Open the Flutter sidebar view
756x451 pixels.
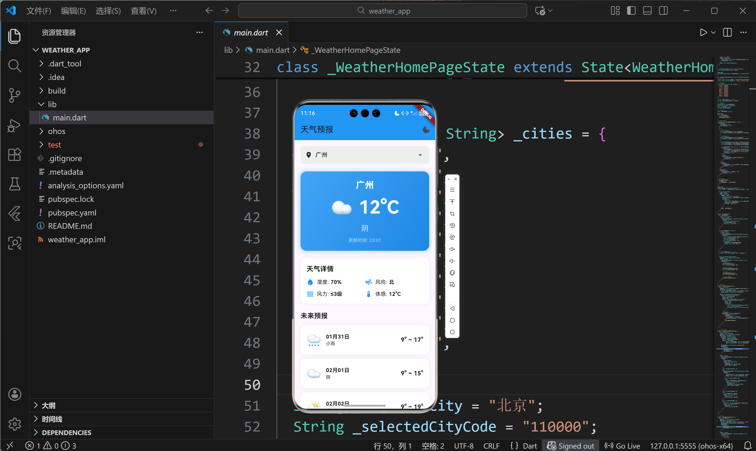pyautogui.click(x=14, y=213)
